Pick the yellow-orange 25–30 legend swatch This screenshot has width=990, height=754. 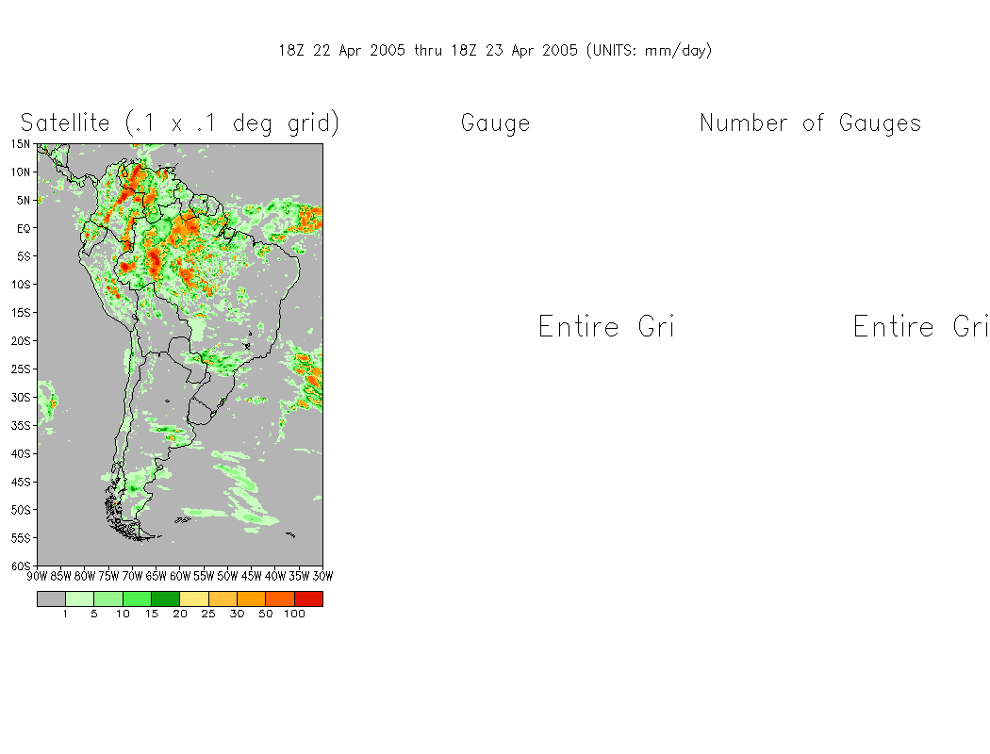[223, 598]
